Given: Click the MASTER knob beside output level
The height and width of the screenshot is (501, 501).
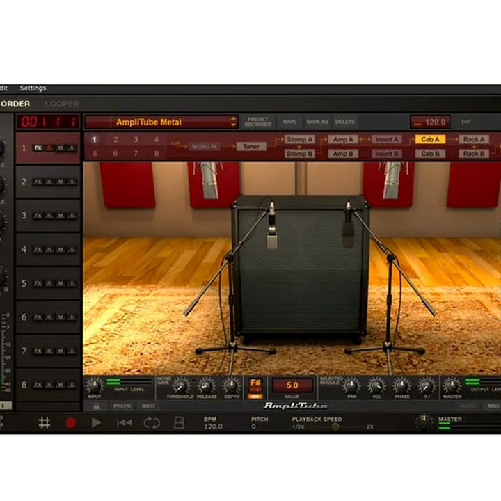Looking at the screenshot, I should click(x=452, y=386).
